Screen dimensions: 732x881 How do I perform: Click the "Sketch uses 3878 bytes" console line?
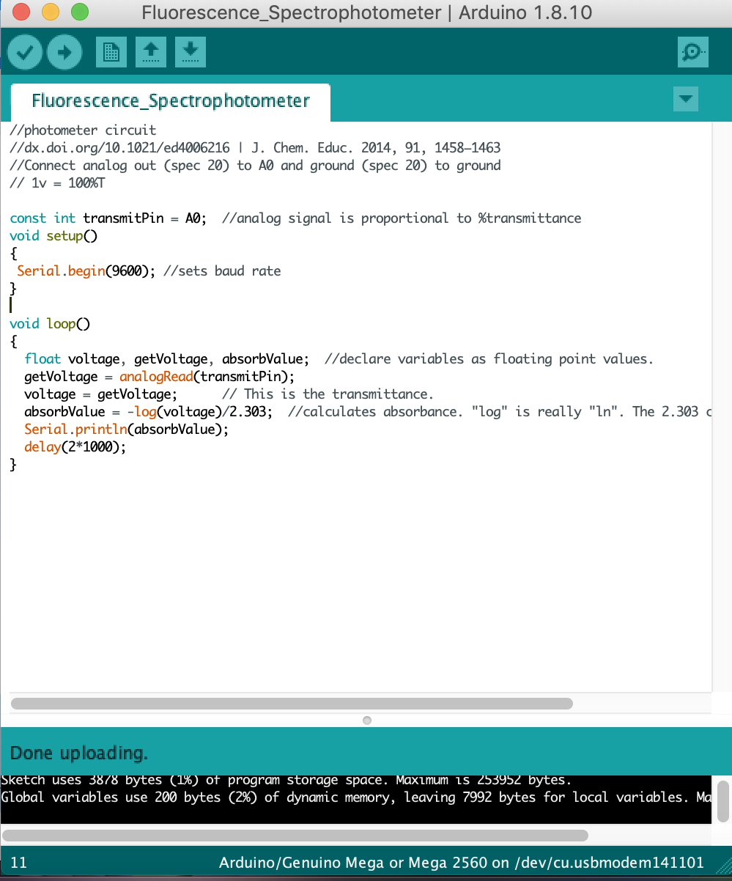point(286,780)
